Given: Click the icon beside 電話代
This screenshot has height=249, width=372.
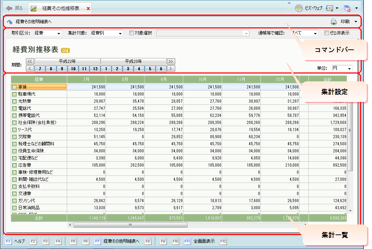Looking at the screenshot, I should coord(15,108).
